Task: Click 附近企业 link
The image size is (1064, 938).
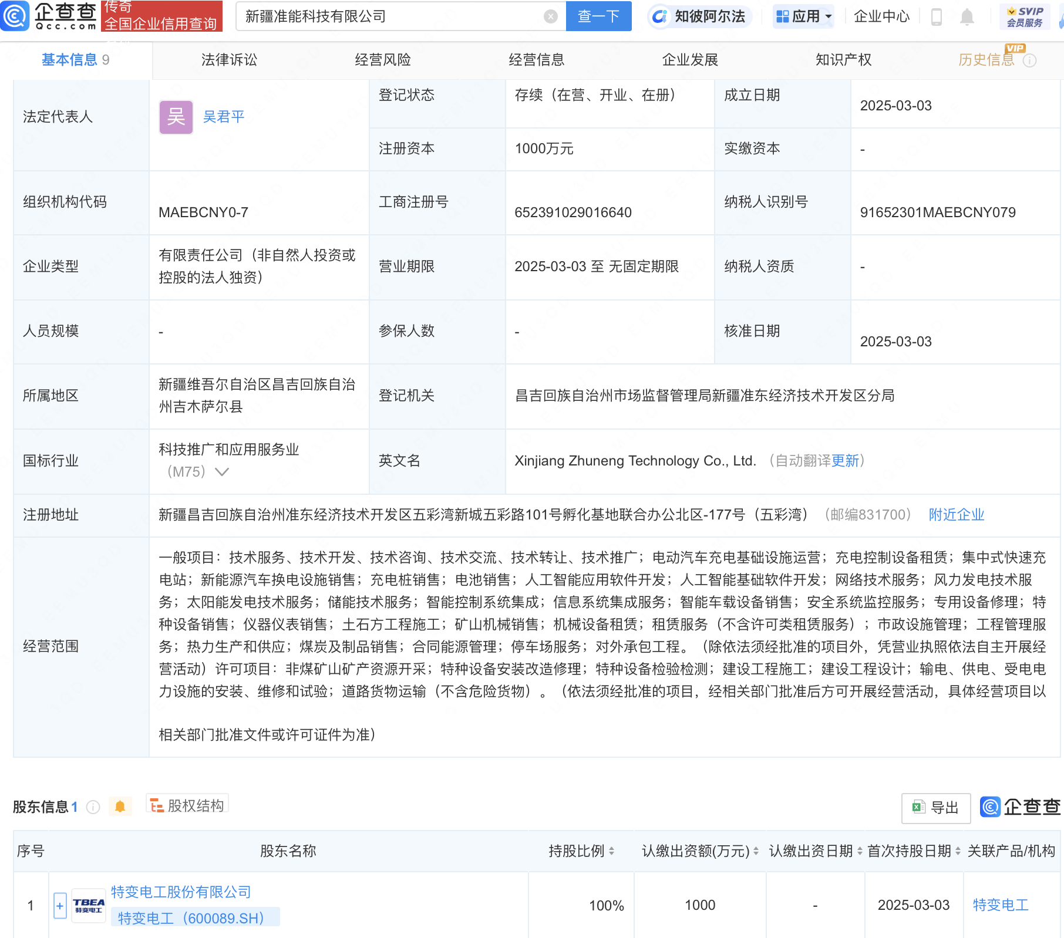Action: tap(957, 515)
